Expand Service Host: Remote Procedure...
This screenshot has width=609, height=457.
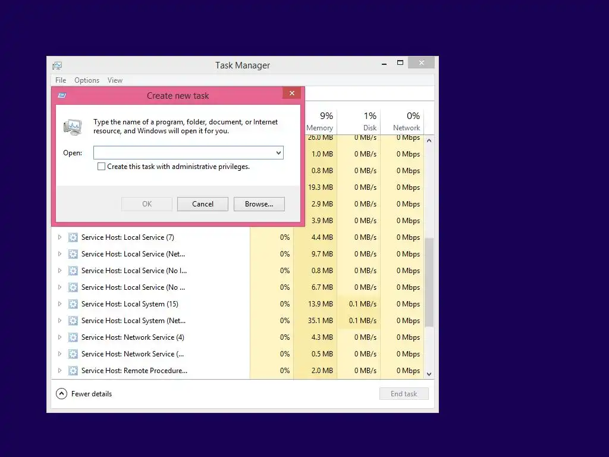59,371
